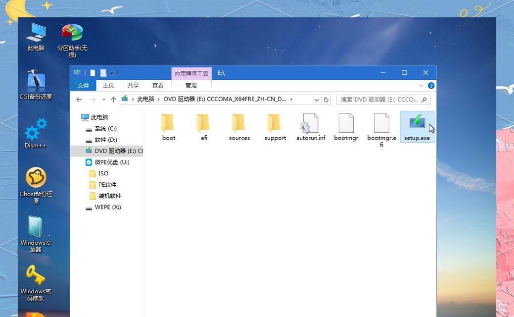Select the sources folder
Viewport: 514px width, 317px height.
click(x=239, y=127)
